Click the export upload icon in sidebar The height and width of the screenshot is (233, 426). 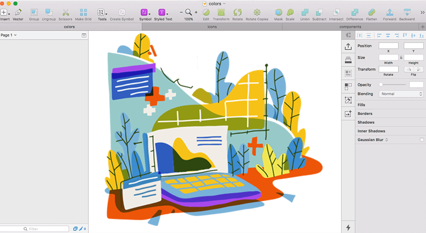(x=348, y=47)
